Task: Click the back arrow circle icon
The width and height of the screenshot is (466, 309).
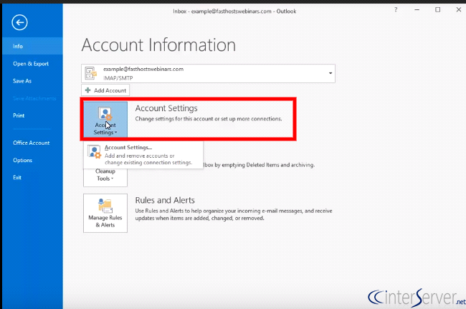Action: [19, 22]
